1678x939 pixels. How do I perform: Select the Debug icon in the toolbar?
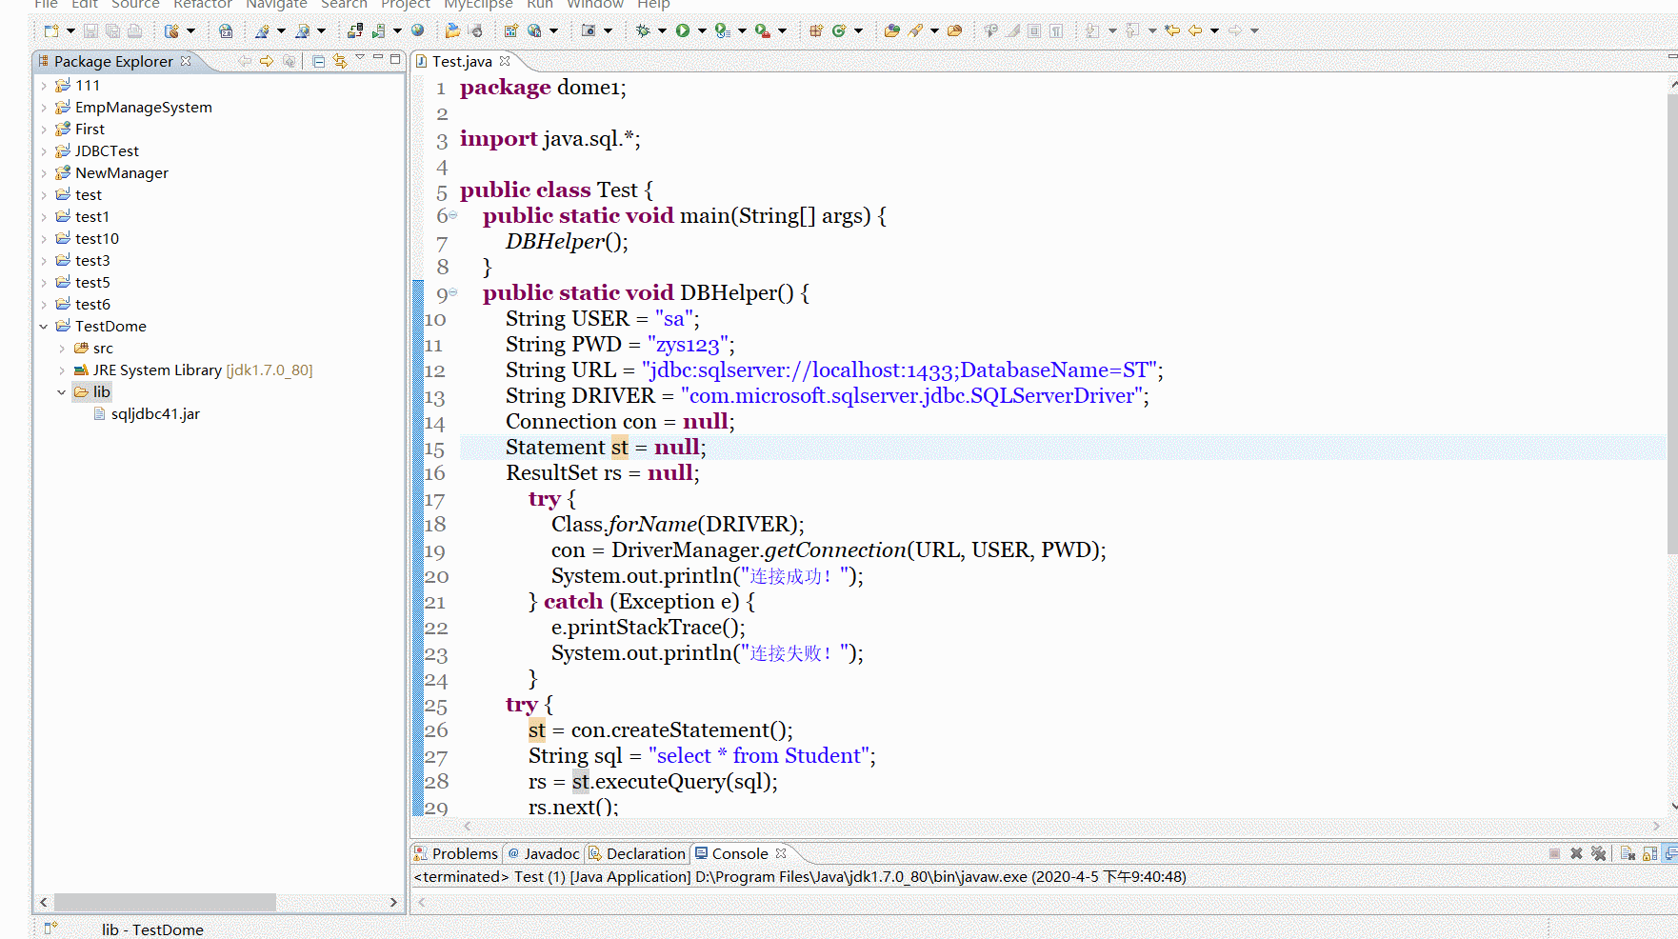(643, 30)
